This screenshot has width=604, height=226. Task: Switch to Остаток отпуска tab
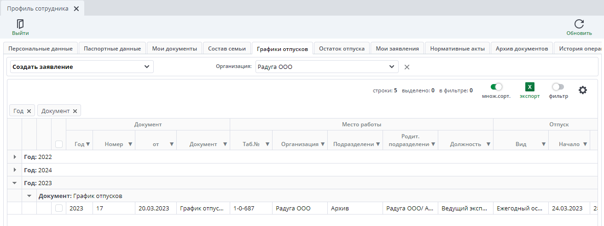[x=342, y=48]
